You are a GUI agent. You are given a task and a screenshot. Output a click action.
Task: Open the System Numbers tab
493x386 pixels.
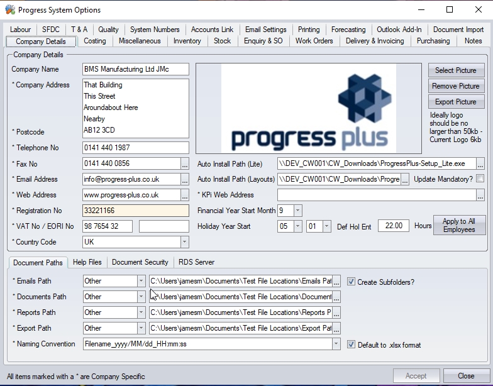pyautogui.click(x=155, y=30)
